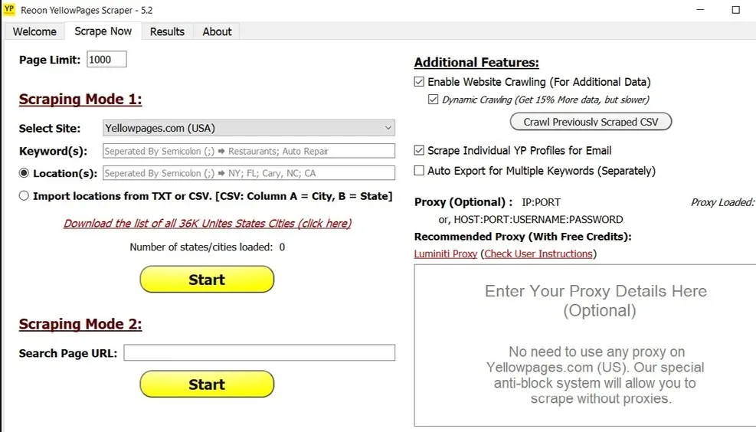Click the YP app icon in title bar
The width and height of the screenshot is (756, 432).
point(9,10)
